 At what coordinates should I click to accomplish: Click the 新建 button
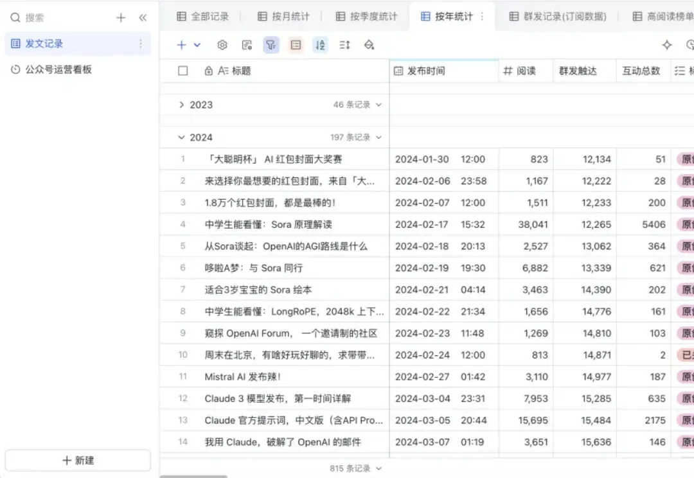point(78,460)
